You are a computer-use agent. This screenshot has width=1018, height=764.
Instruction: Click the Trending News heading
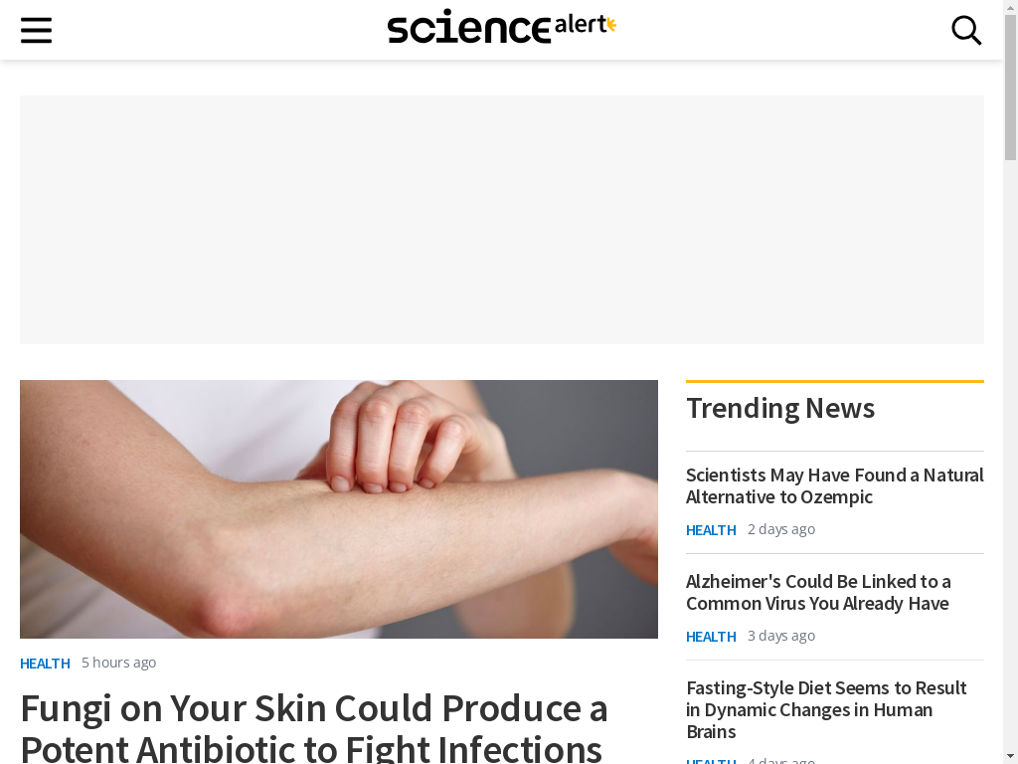click(x=780, y=408)
